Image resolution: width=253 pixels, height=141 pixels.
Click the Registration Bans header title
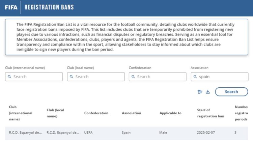coord(49,7)
